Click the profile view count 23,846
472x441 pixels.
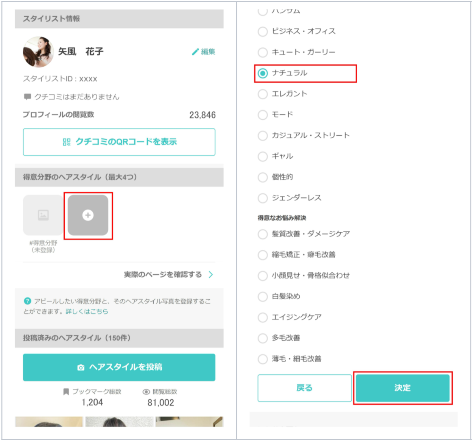(x=203, y=115)
